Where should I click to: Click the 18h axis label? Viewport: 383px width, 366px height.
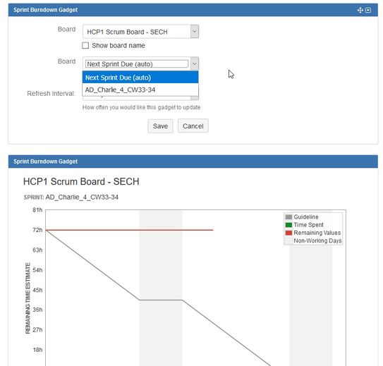tap(37, 350)
